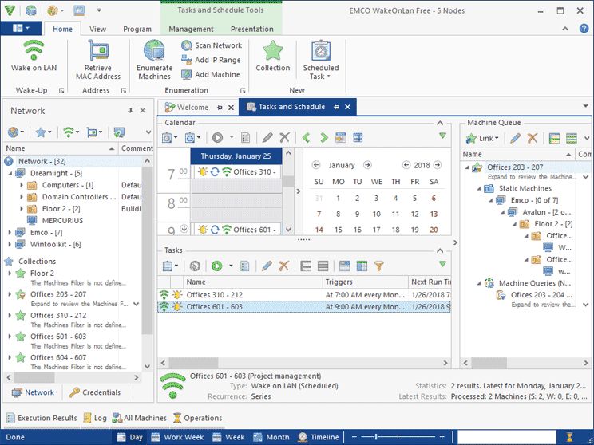Click the Scan Network button
594x445 pixels.
click(212, 45)
